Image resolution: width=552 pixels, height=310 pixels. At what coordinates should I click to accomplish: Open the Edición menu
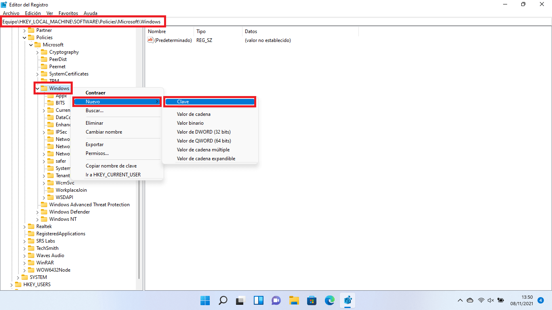click(33, 13)
